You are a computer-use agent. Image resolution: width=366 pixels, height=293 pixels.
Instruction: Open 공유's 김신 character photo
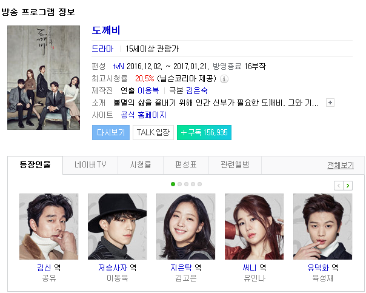pos(49,226)
